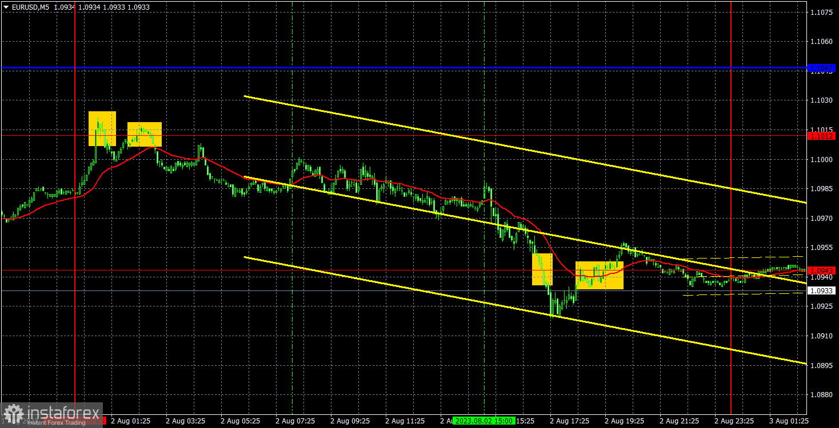The height and width of the screenshot is (428, 839).
Task: Click the 2 Aug 09:25 time label
Action: coord(350,421)
